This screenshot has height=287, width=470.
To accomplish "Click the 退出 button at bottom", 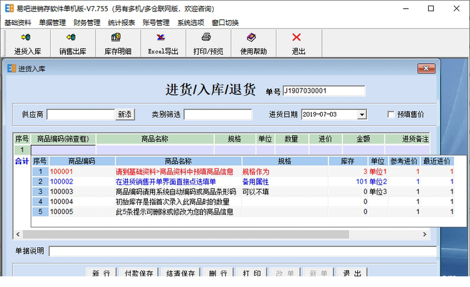I will coord(352,273).
